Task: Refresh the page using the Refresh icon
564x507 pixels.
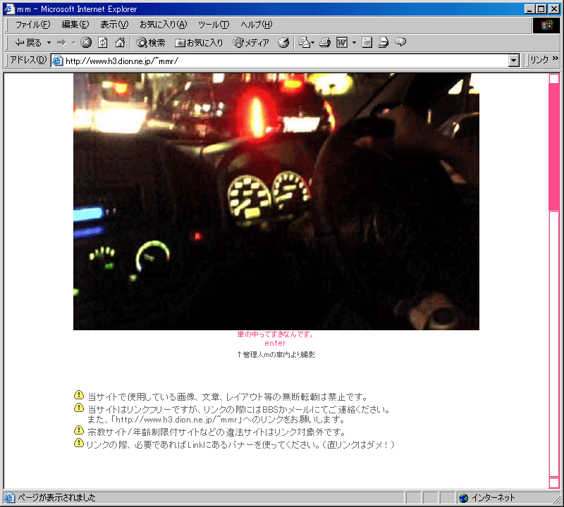Action: (103, 43)
